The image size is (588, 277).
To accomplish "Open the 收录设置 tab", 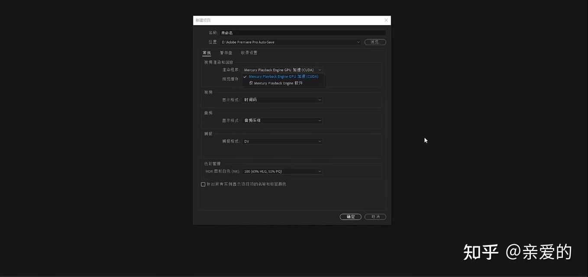I will tap(249, 52).
